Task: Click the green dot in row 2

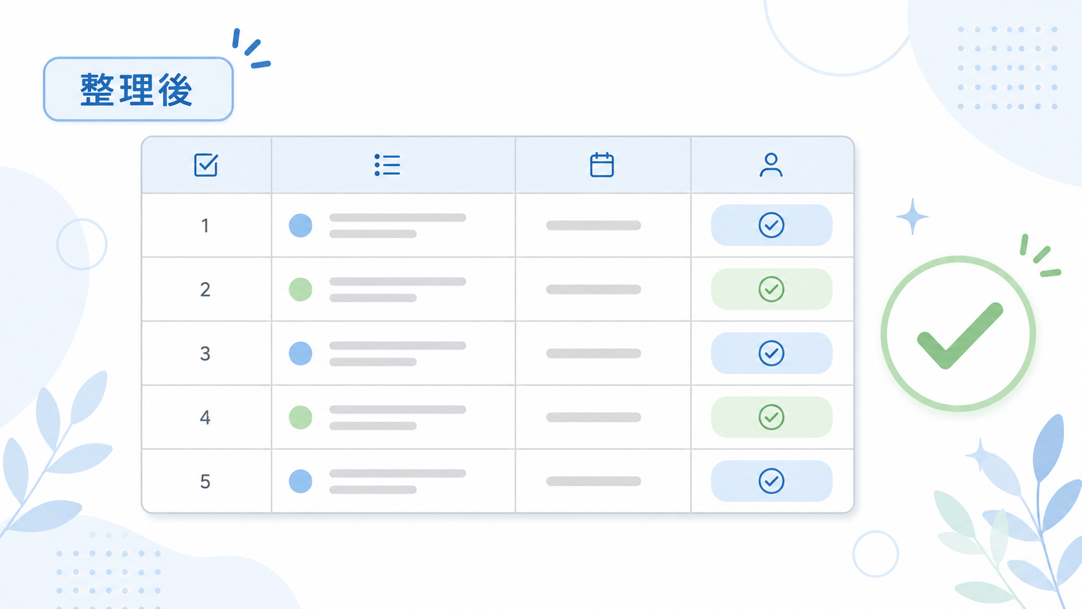Action: [x=300, y=289]
